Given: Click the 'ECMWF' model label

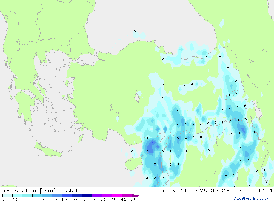Looking at the screenshot, I should click(69, 191).
